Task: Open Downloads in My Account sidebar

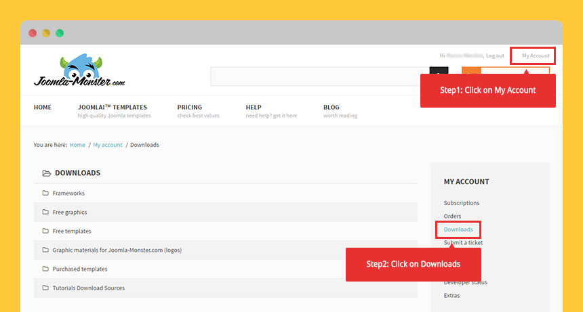Action: [x=458, y=229]
